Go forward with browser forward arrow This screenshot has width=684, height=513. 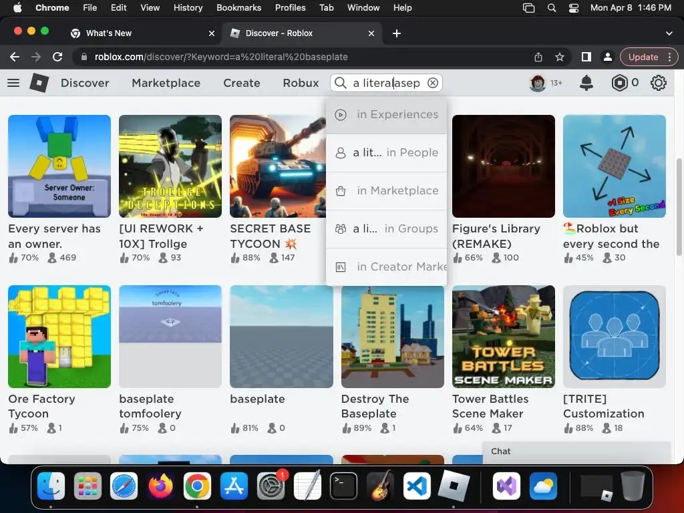(x=36, y=57)
